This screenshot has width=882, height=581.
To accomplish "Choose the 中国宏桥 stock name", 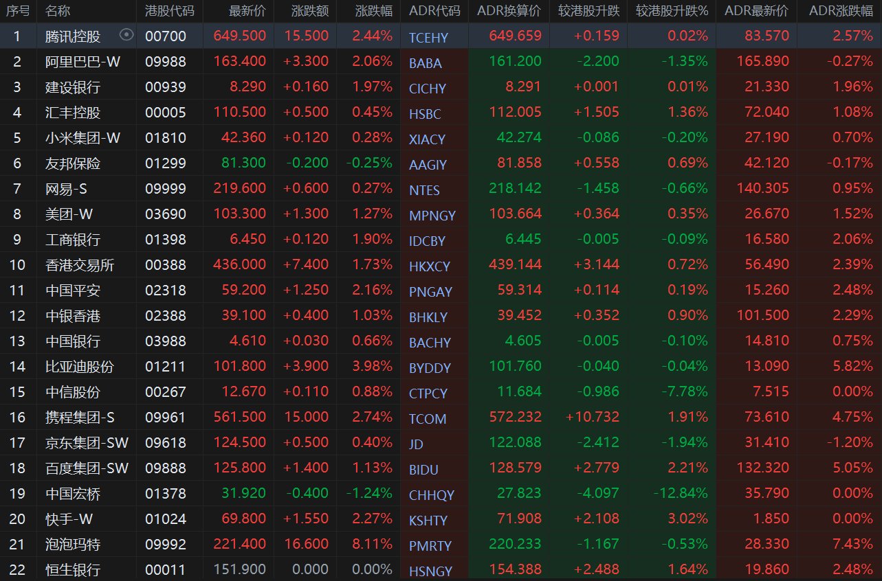I will tap(73, 494).
